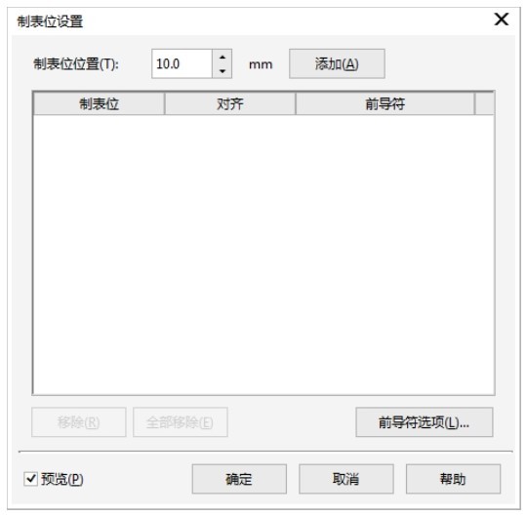Click the 制表位位置 value field showing 10.0
This screenshot has width=527, height=516.
pyautogui.click(x=182, y=63)
